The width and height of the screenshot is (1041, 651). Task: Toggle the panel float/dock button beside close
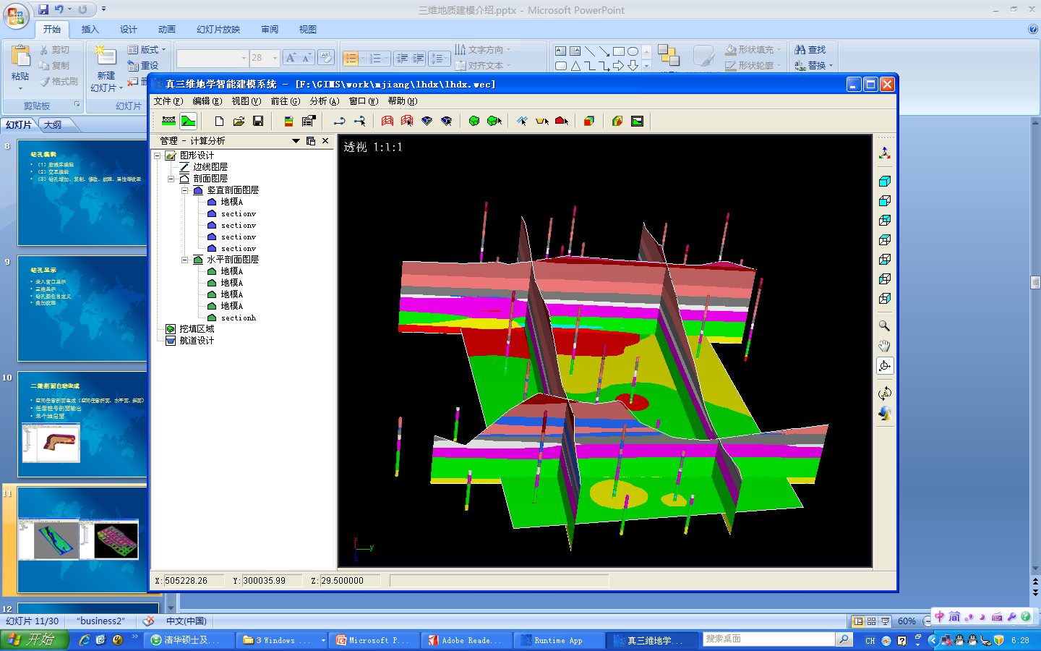(x=311, y=141)
